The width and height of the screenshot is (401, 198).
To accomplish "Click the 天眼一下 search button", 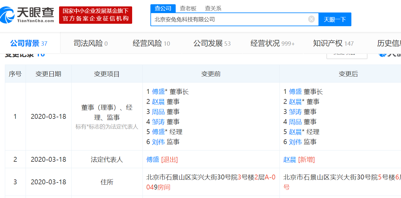I will pos(335,19).
